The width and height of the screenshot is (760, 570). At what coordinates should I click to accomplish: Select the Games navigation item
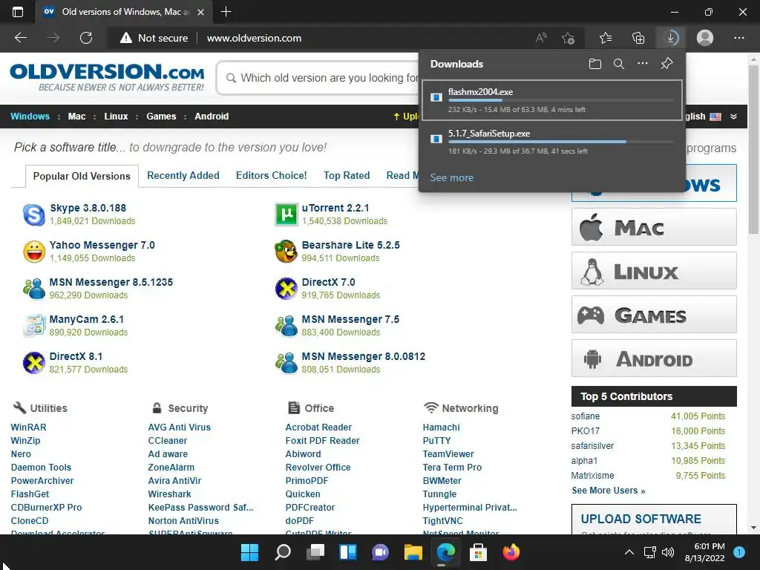click(161, 117)
